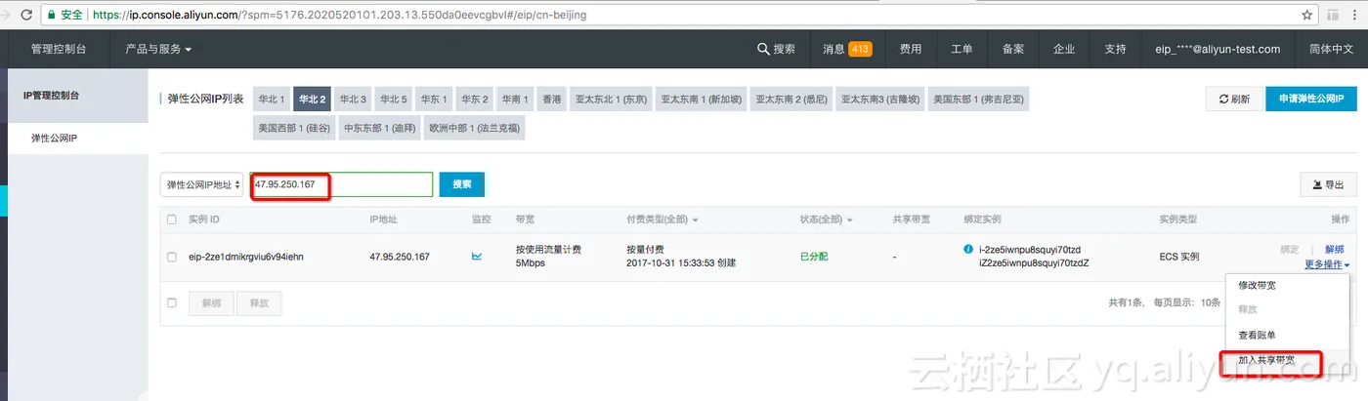Select 美国东部 1 (弗吉尼亚) region
This screenshot has height=401, width=1368.
pos(979,99)
